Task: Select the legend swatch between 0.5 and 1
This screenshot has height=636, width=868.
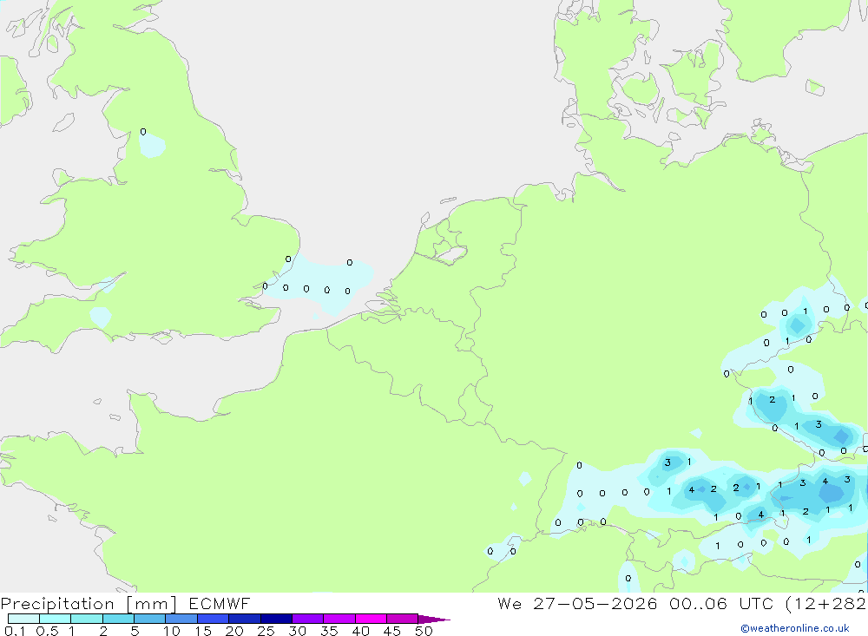Action: click(x=56, y=619)
